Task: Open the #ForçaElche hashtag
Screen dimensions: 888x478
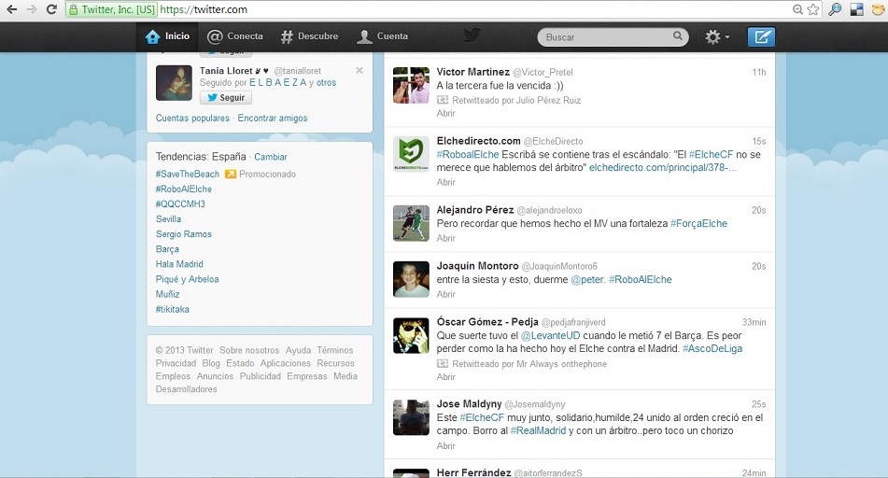Action: point(698,224)
